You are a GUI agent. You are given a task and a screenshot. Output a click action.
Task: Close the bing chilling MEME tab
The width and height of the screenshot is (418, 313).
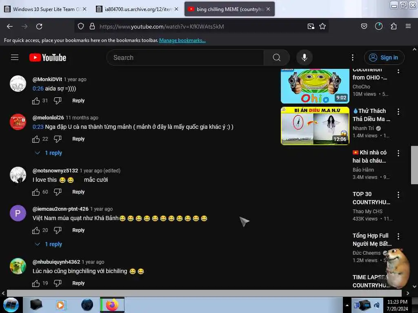[x=268, y=9]
